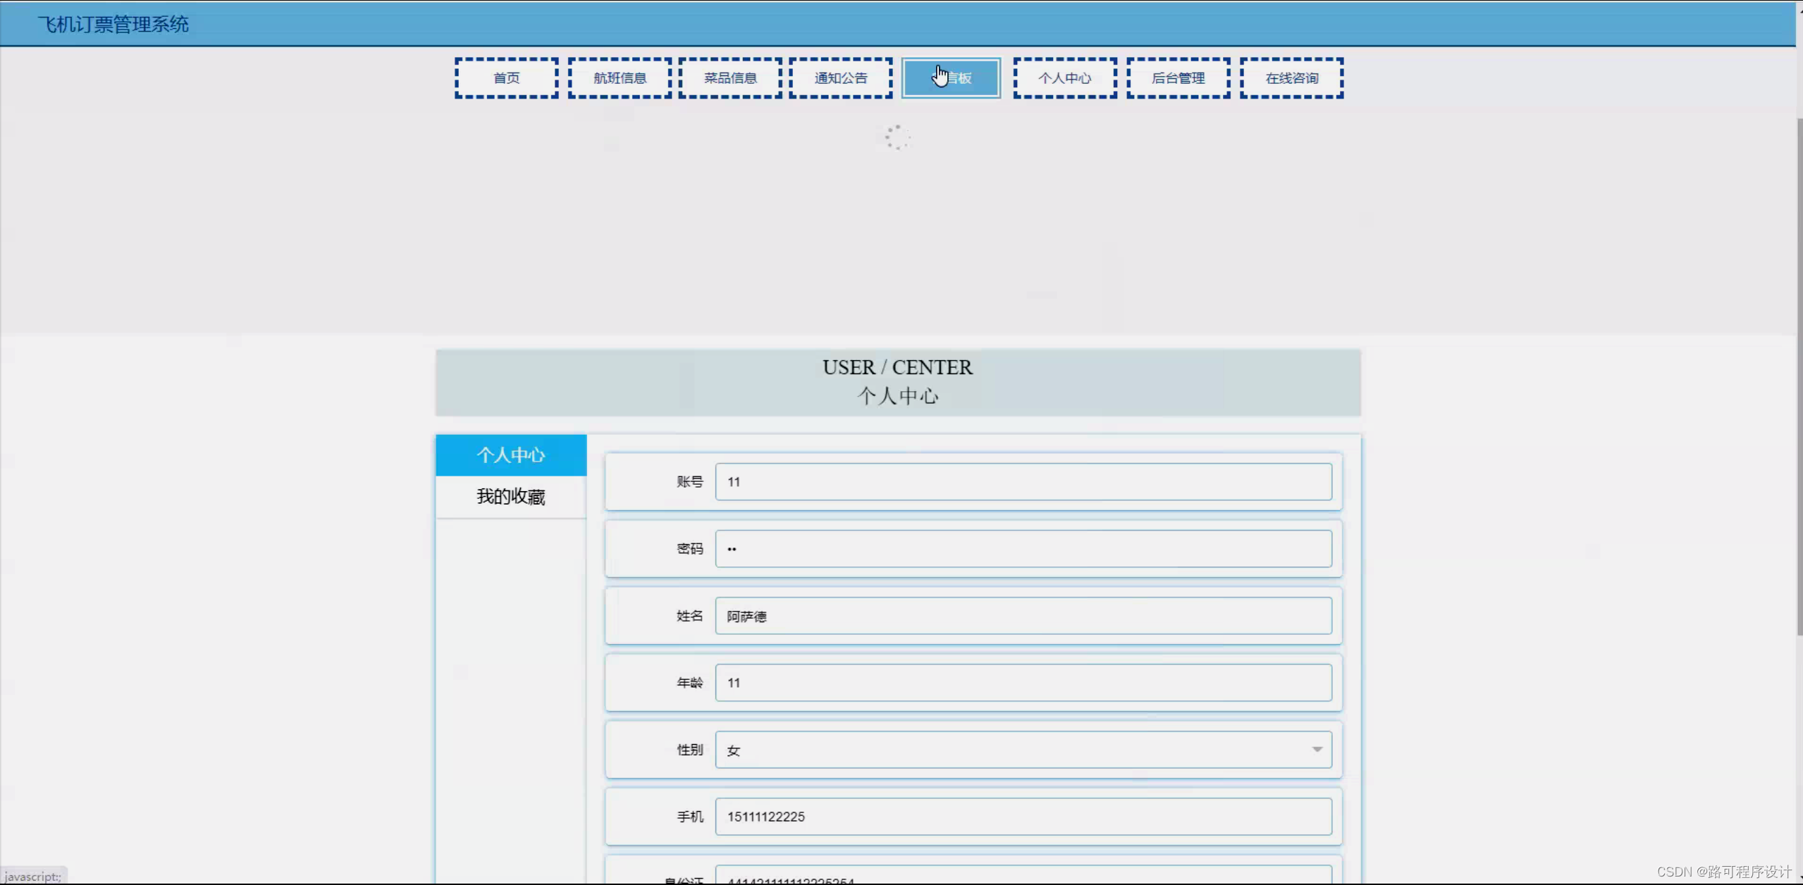
Task: Open the 首页 navigation item
Action: (506, 78)
